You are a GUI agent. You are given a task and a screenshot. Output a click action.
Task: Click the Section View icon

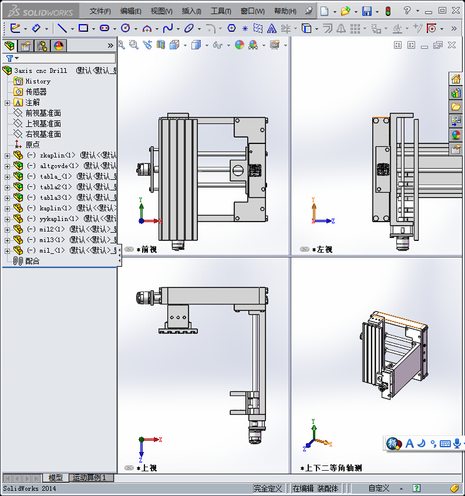161,45
